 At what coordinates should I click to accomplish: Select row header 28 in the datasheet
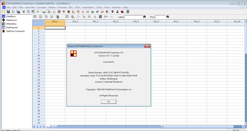[x=39, y=111]
